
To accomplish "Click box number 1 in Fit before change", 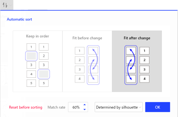I will pos(80,51).
